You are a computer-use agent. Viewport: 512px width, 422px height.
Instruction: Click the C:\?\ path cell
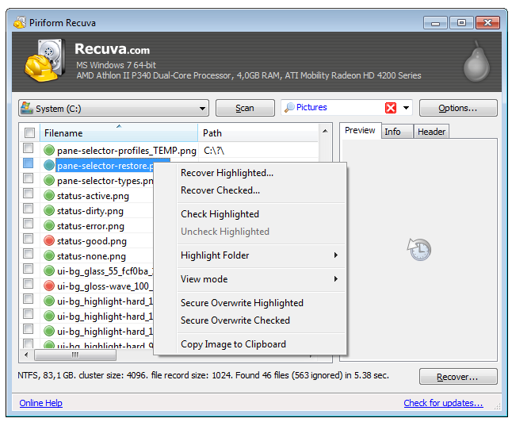[x=214, y=151]
